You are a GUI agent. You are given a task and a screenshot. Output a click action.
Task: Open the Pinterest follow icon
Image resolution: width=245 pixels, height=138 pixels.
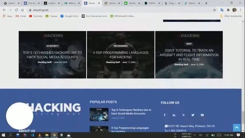pos(183,115)
